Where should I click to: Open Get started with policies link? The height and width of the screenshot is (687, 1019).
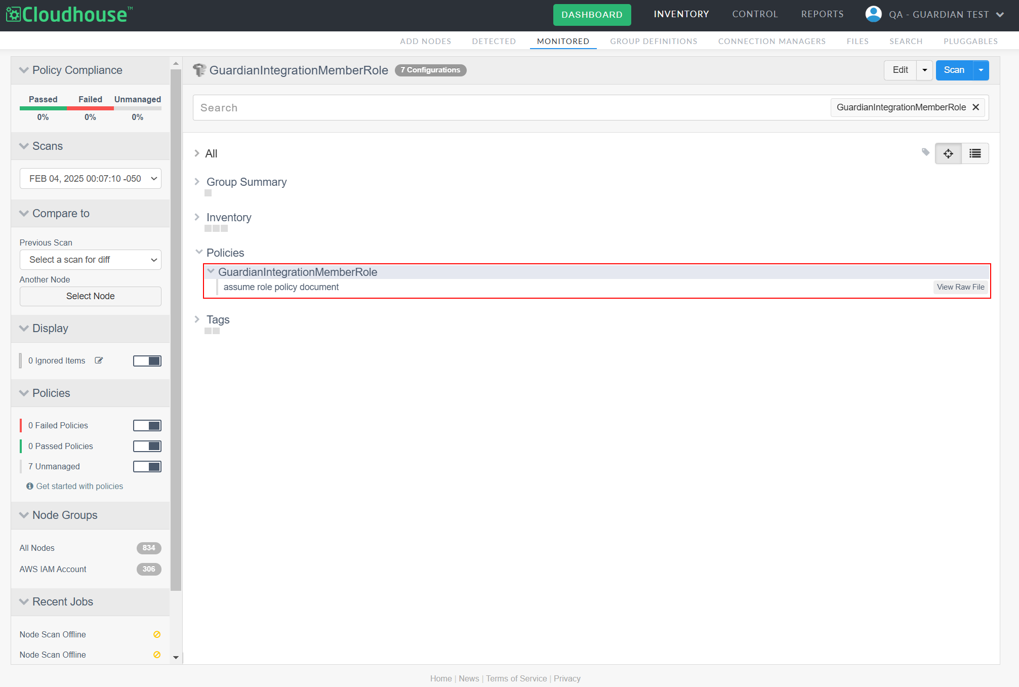pos(79,486)
